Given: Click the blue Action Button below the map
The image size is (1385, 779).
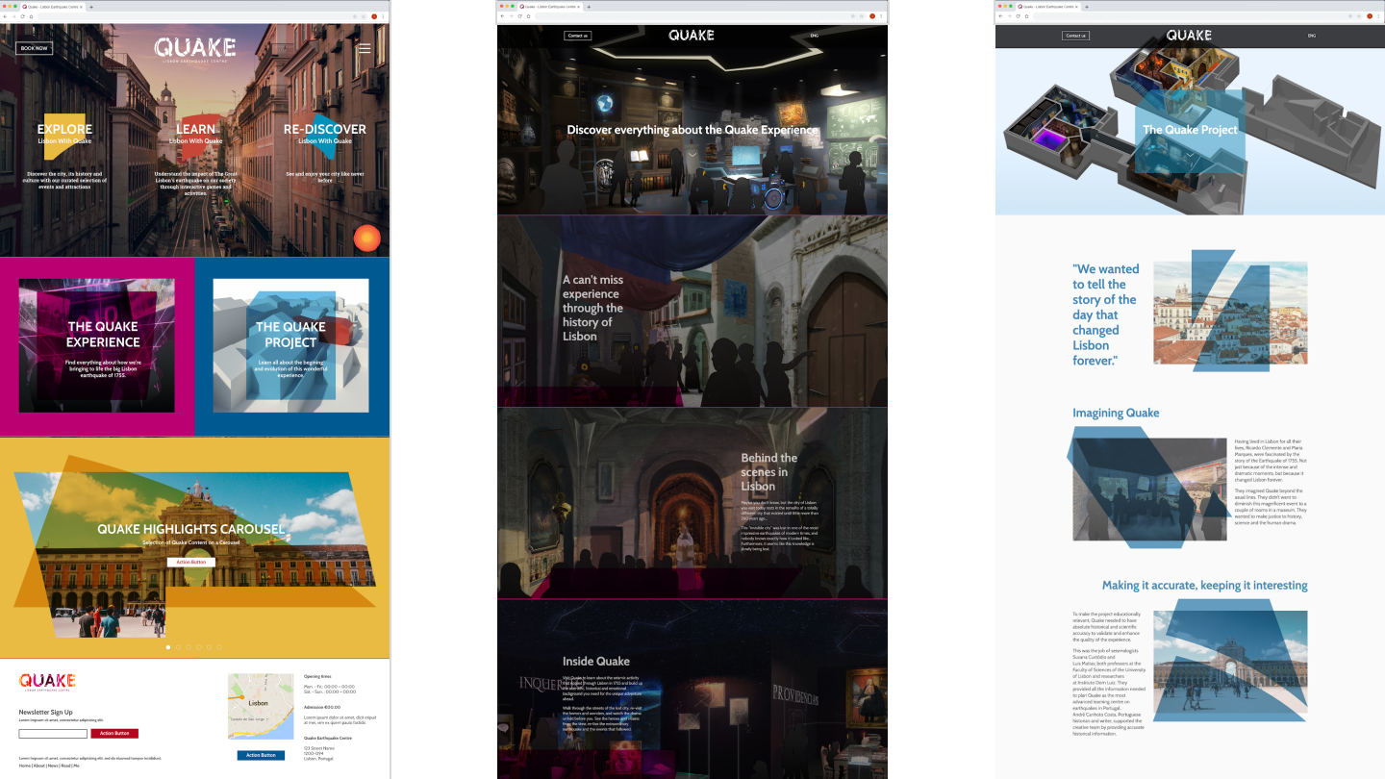Looking at the screenshot, I should [261, 755].
